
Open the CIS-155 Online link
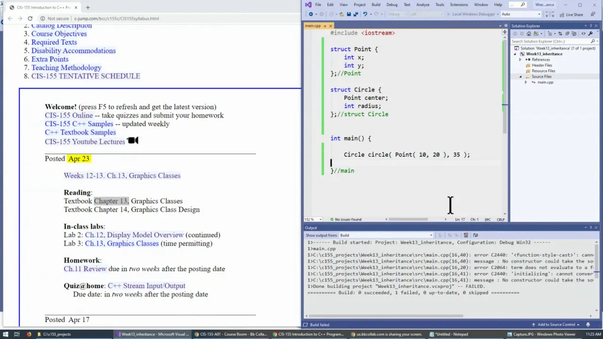click(69, 115)
